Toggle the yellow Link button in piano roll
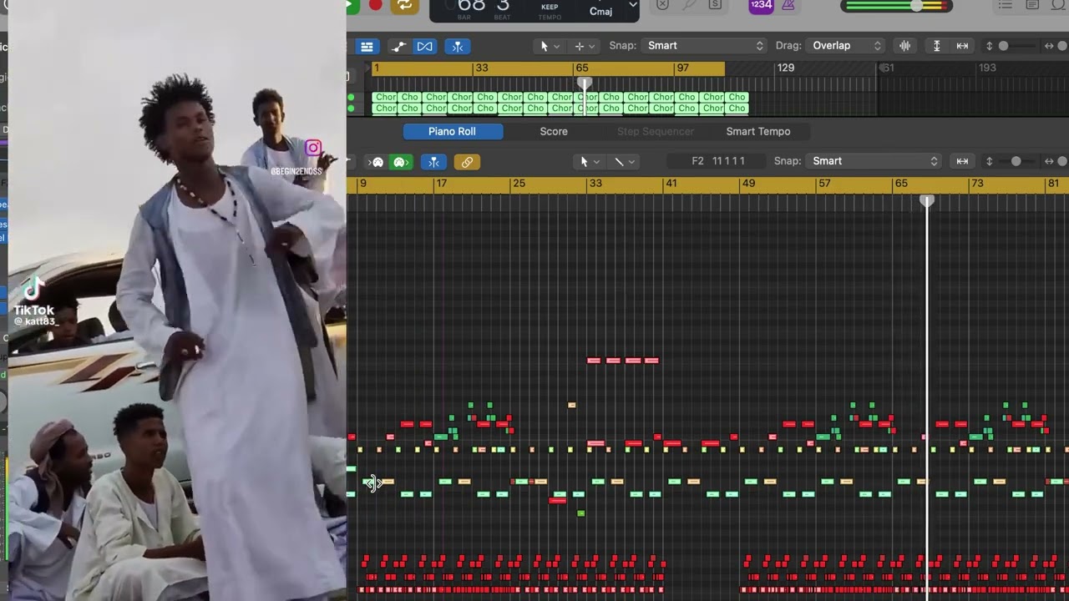Screen dimensions: 1069x601 point(466,162)
